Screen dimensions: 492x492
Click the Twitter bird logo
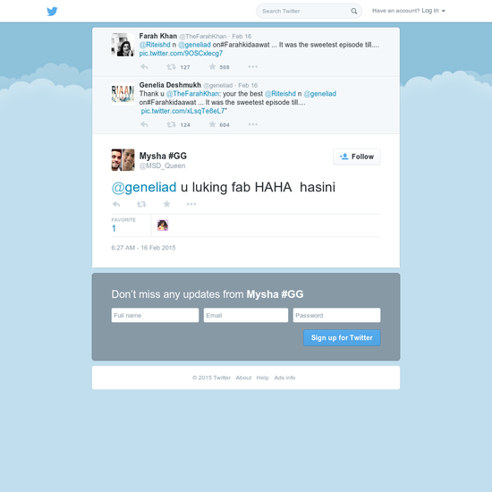pyautogui.click(x=52, y=12)
